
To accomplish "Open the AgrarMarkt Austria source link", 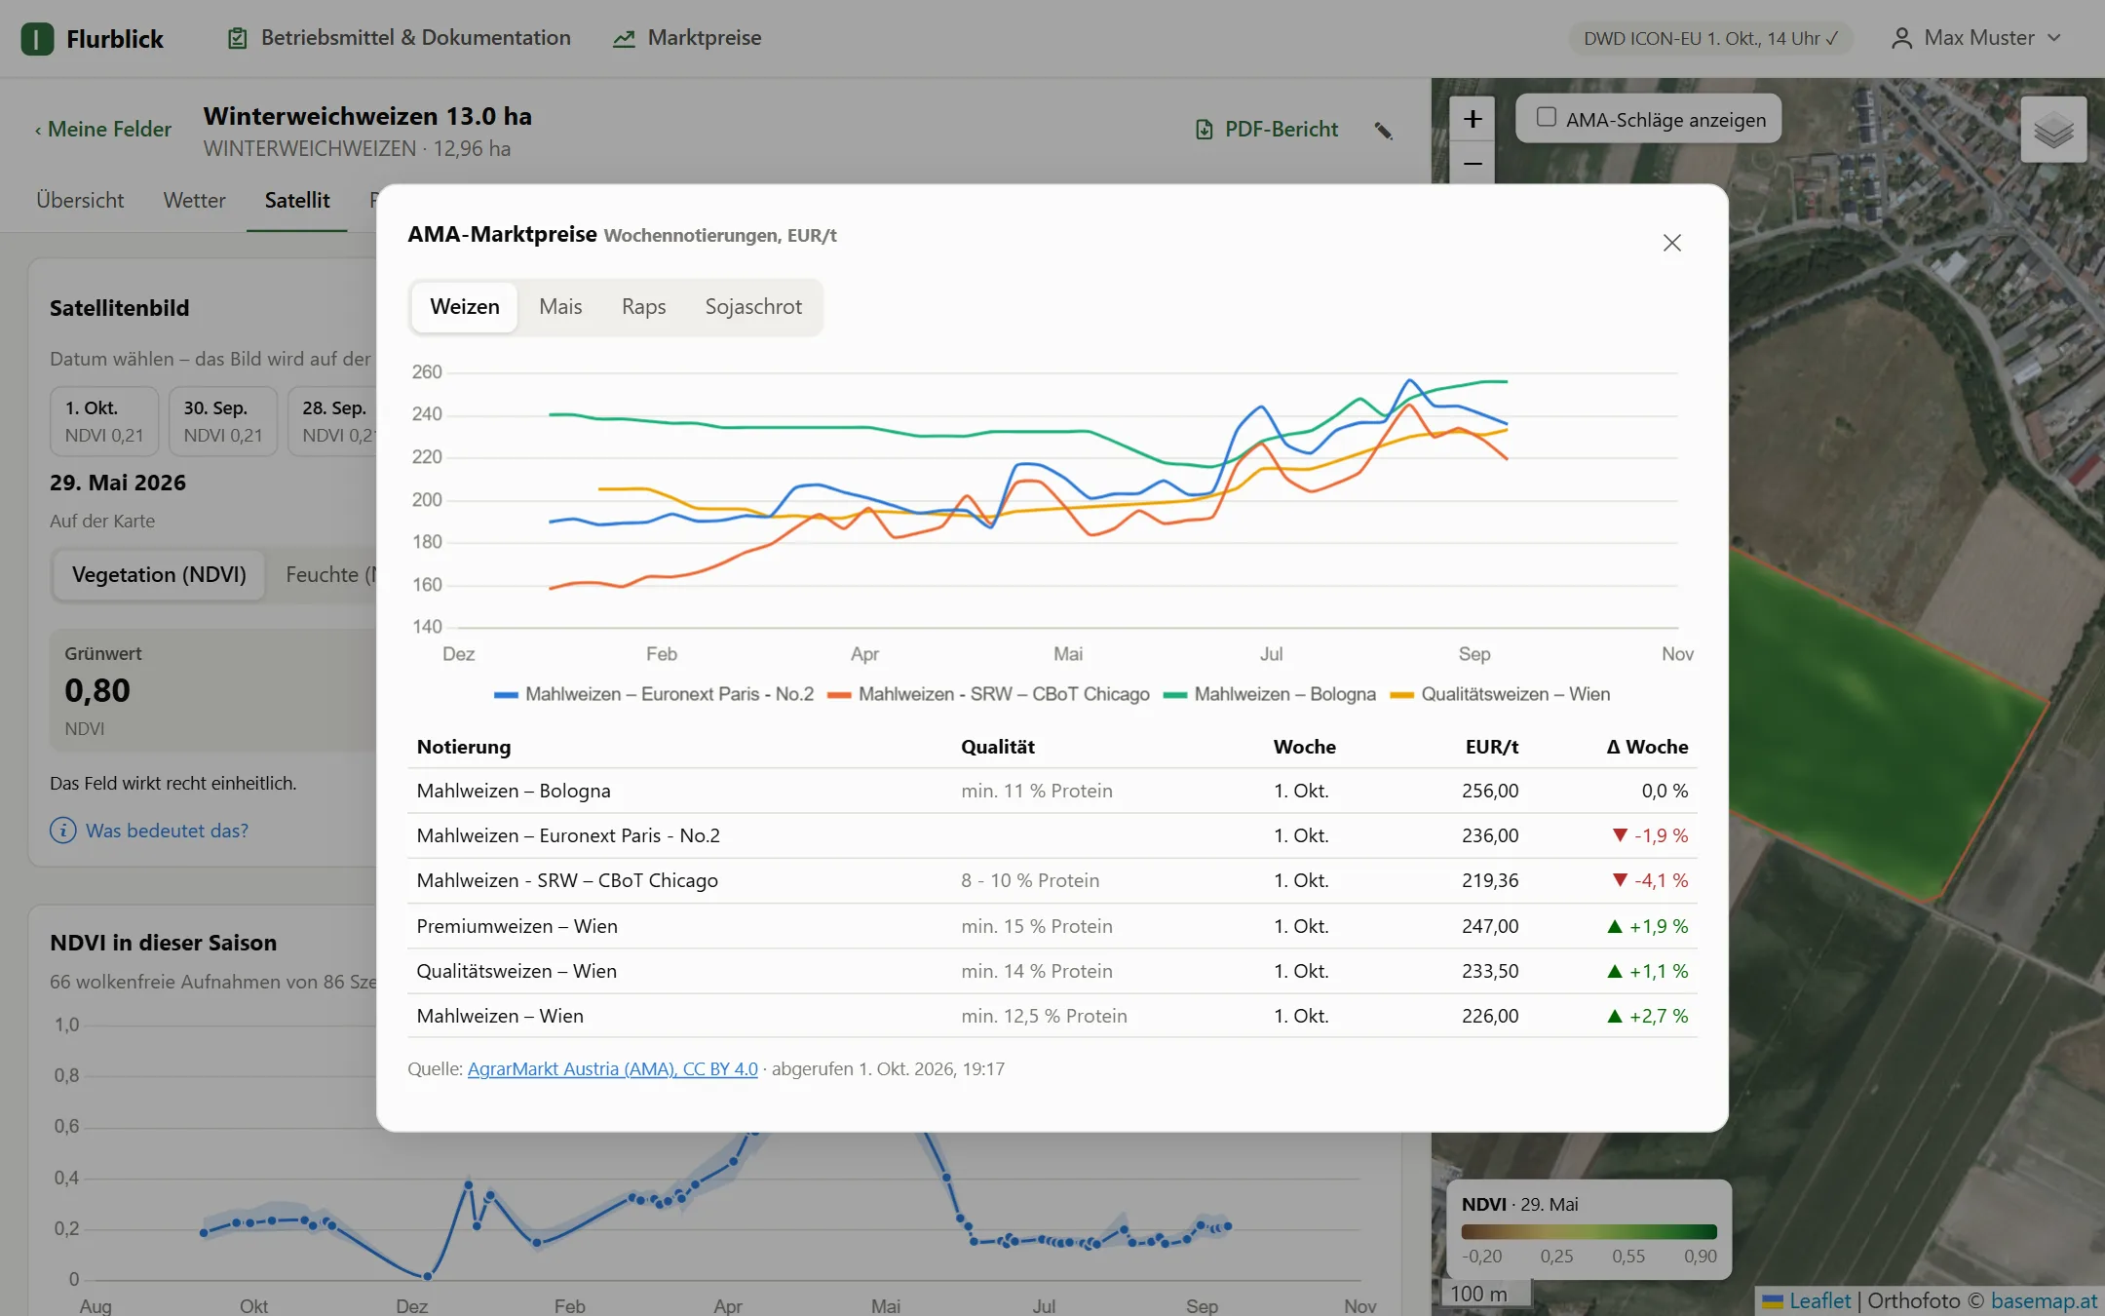I will 612,1069.
